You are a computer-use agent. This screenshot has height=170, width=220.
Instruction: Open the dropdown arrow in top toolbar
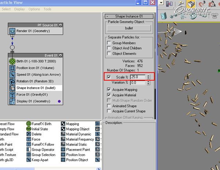coord(161,3)
